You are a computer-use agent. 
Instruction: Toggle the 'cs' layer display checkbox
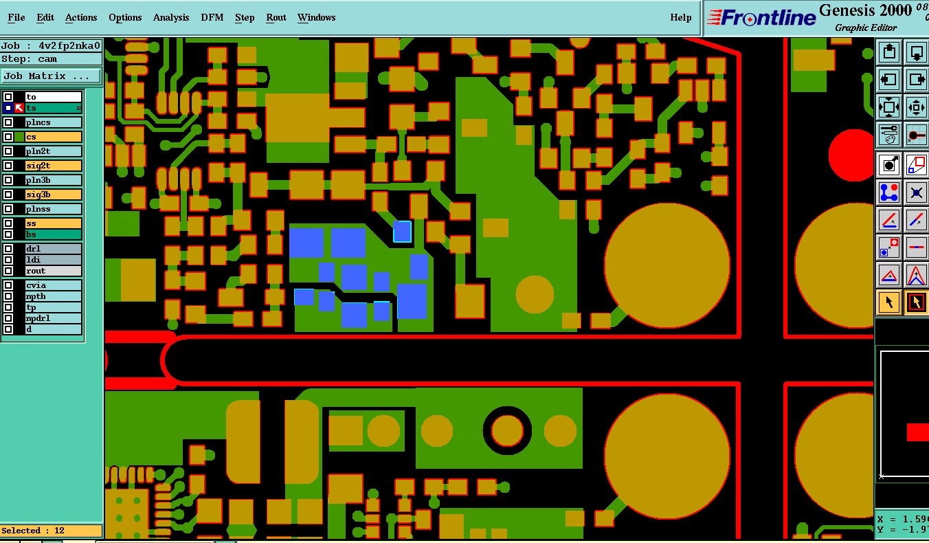(x=8, y=137)
